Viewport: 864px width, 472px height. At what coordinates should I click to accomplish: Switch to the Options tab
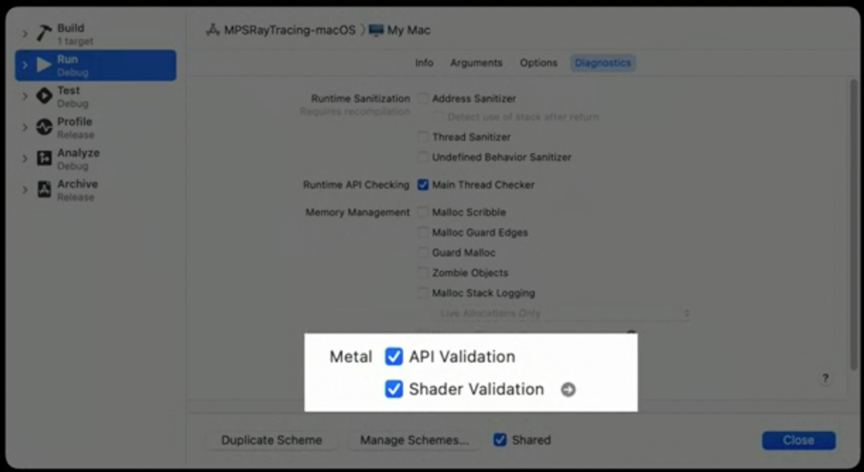[538, 63]
